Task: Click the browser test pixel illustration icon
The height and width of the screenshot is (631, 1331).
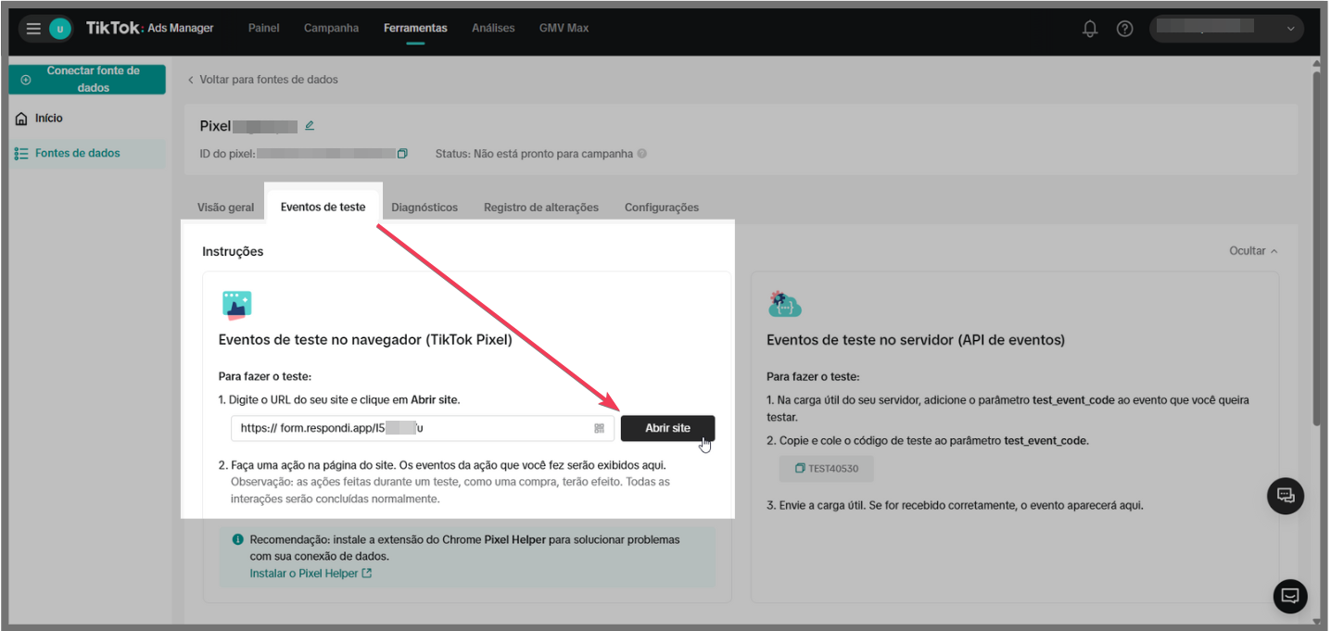Action: click(x=236, y=305)
